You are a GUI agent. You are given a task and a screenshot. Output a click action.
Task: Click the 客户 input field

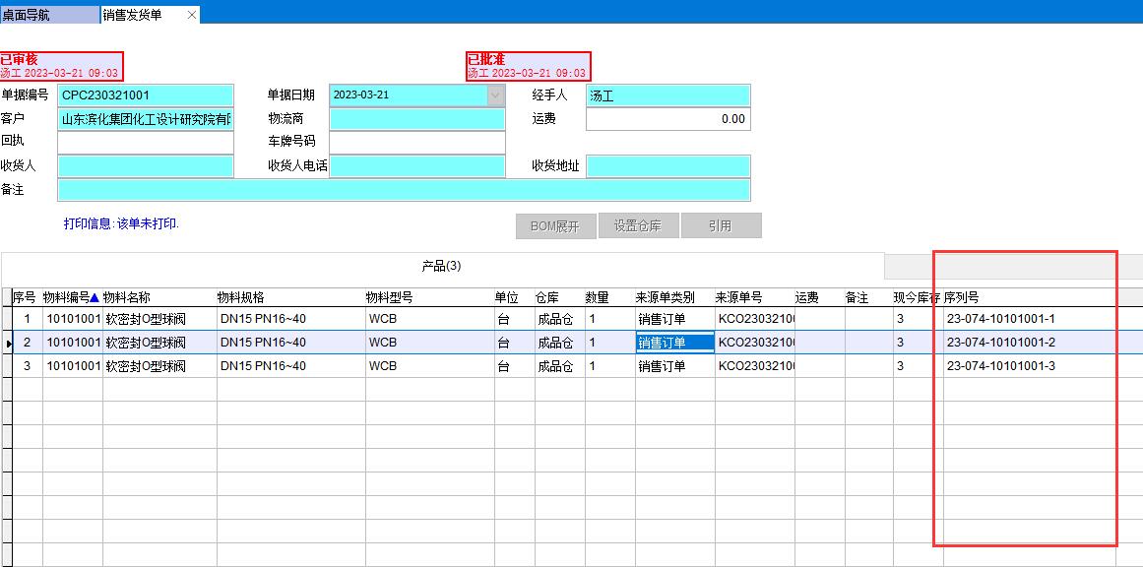[146, 119]
